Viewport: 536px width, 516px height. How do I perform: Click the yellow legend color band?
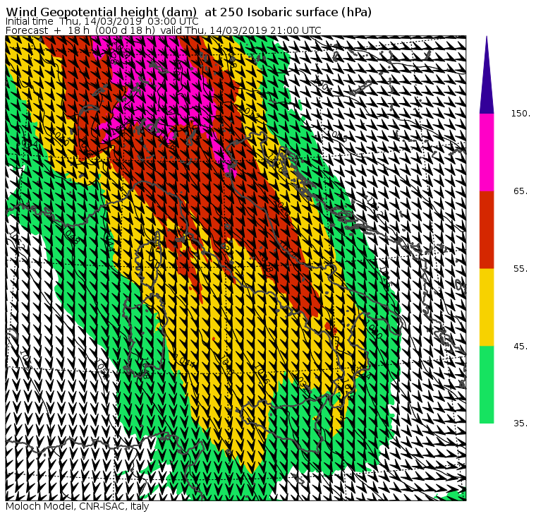click(487, 307)
